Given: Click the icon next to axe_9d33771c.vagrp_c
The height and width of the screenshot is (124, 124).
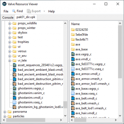Looking at the screenshot, I should point(73,64).
